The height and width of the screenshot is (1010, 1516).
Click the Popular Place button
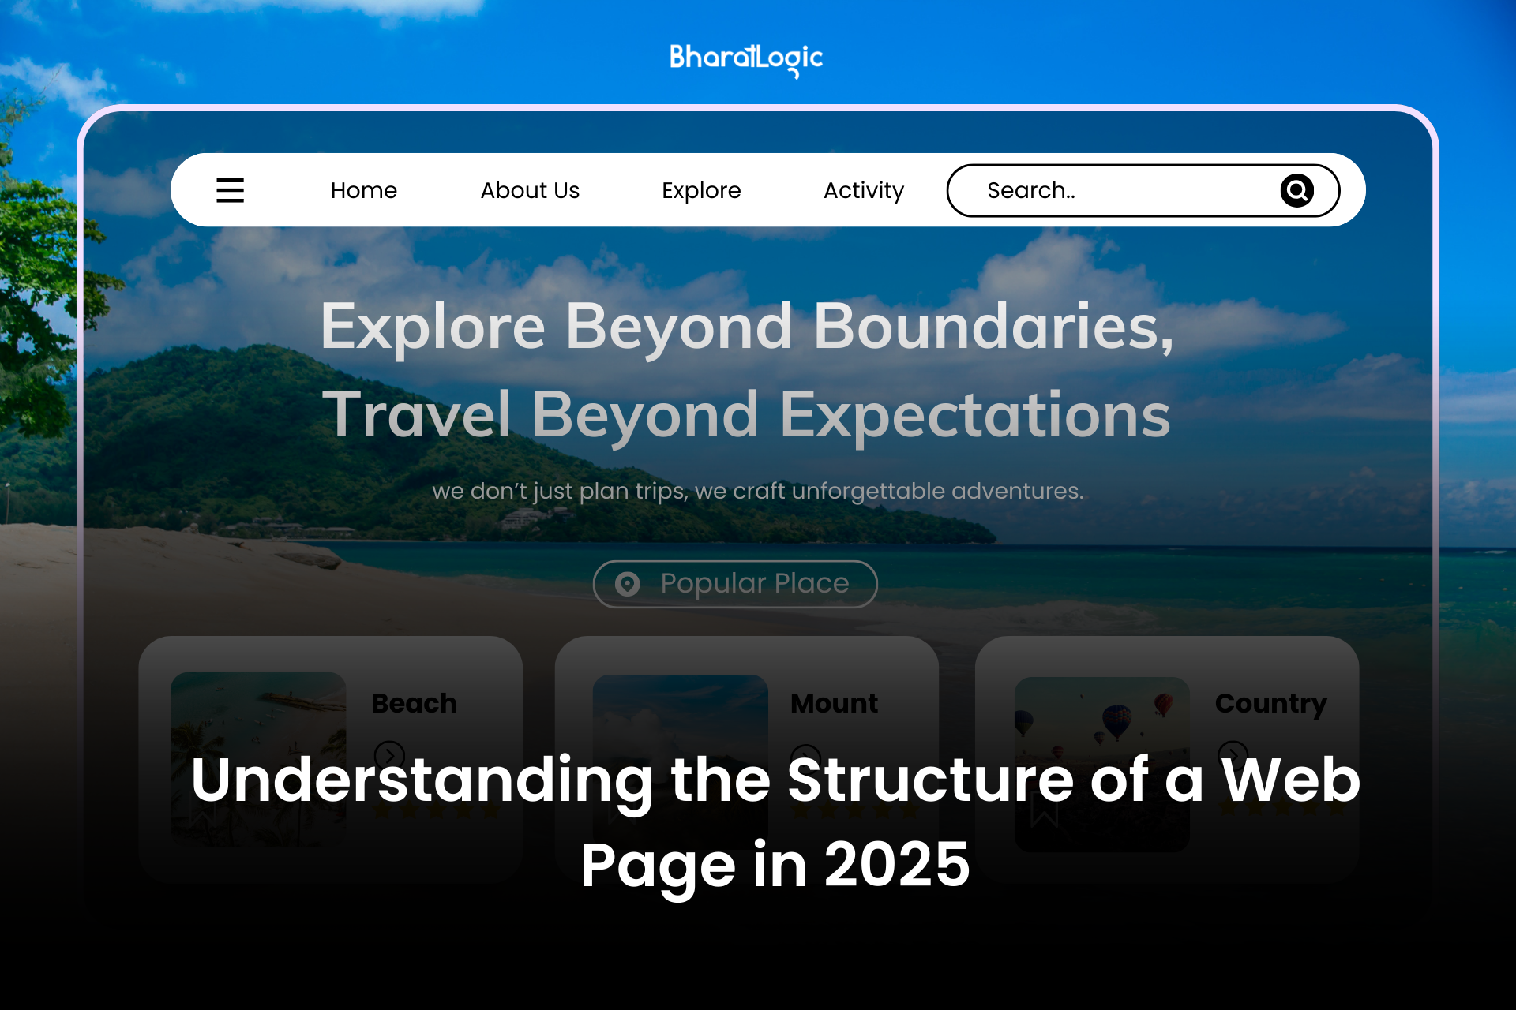[734, 583]
